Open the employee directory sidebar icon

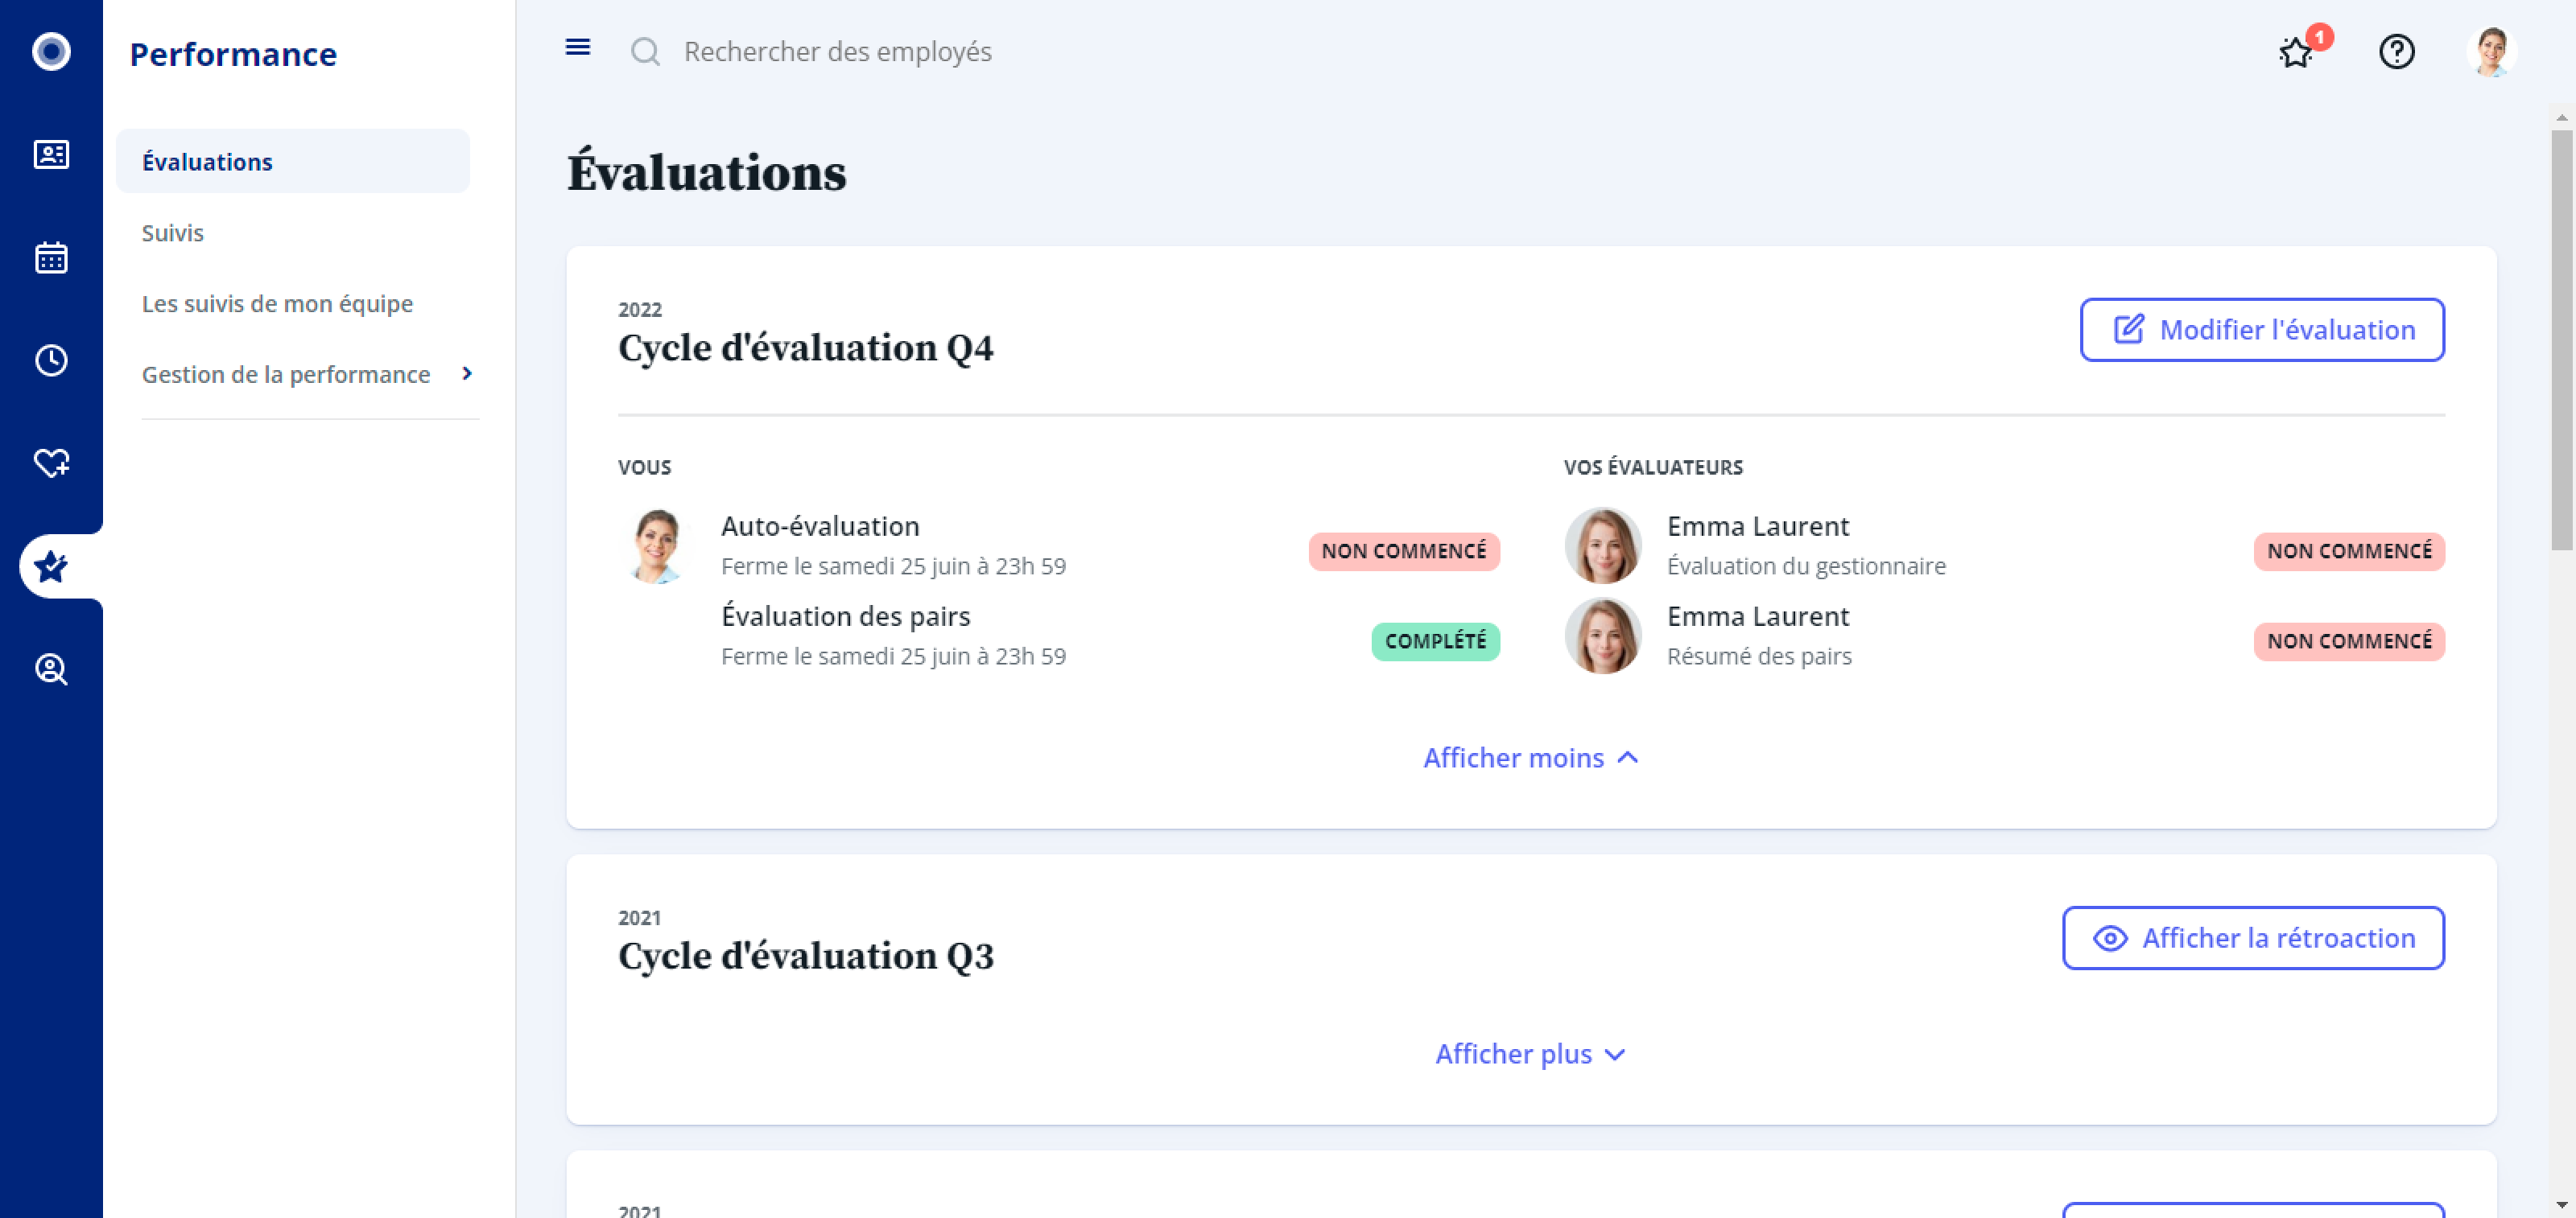coord(51,155)
